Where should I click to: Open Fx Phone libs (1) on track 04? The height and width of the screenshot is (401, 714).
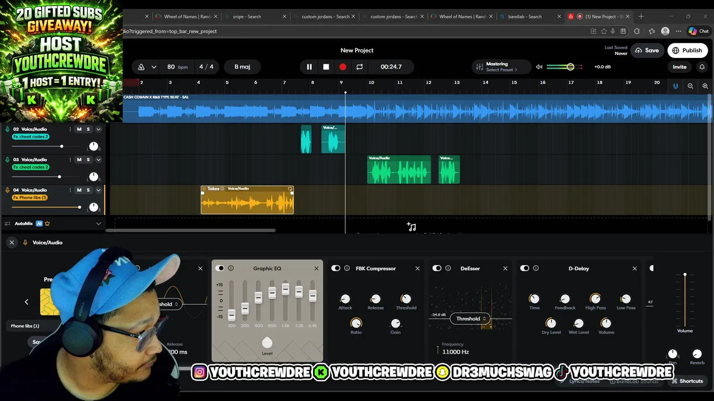[x=30, y=198]
